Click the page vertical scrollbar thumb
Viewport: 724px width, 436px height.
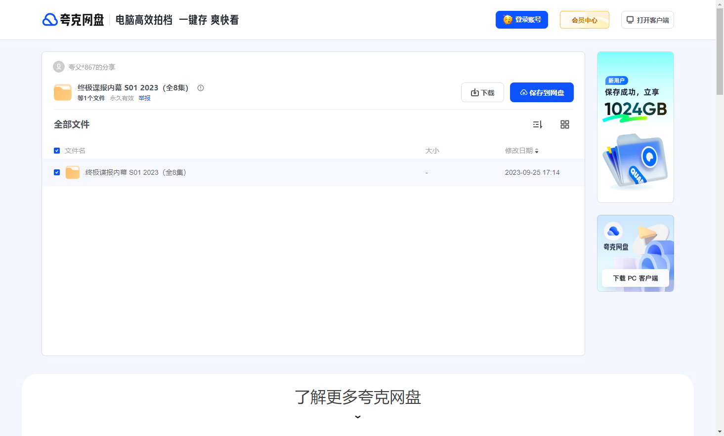point(720,51)
